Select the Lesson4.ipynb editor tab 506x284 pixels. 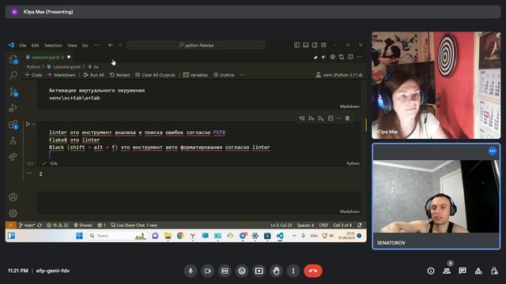pyautogui.click(x=47, y=57)
